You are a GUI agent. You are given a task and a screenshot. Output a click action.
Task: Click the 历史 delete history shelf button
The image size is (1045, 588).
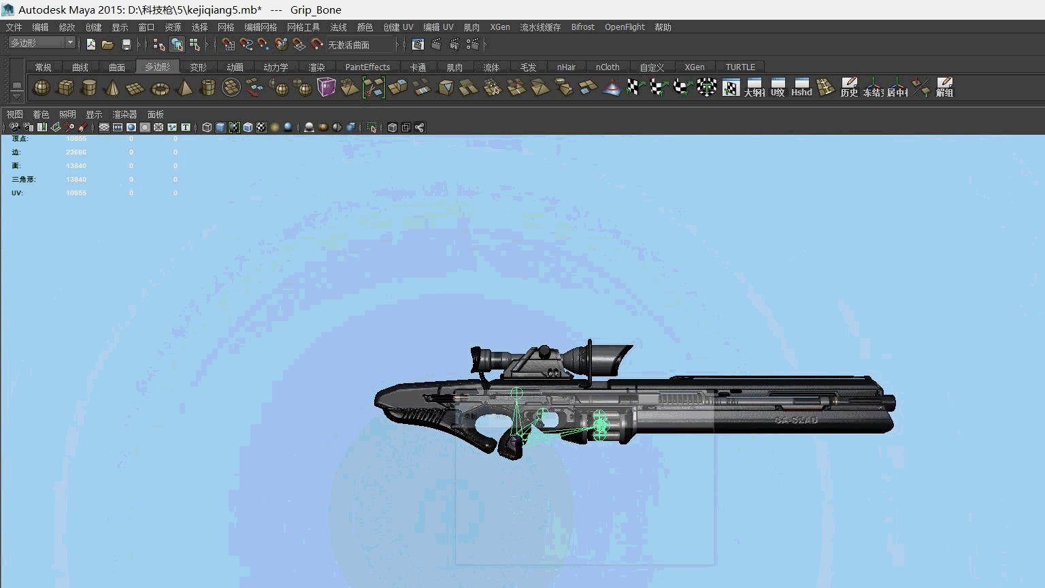tap(849, 88)
